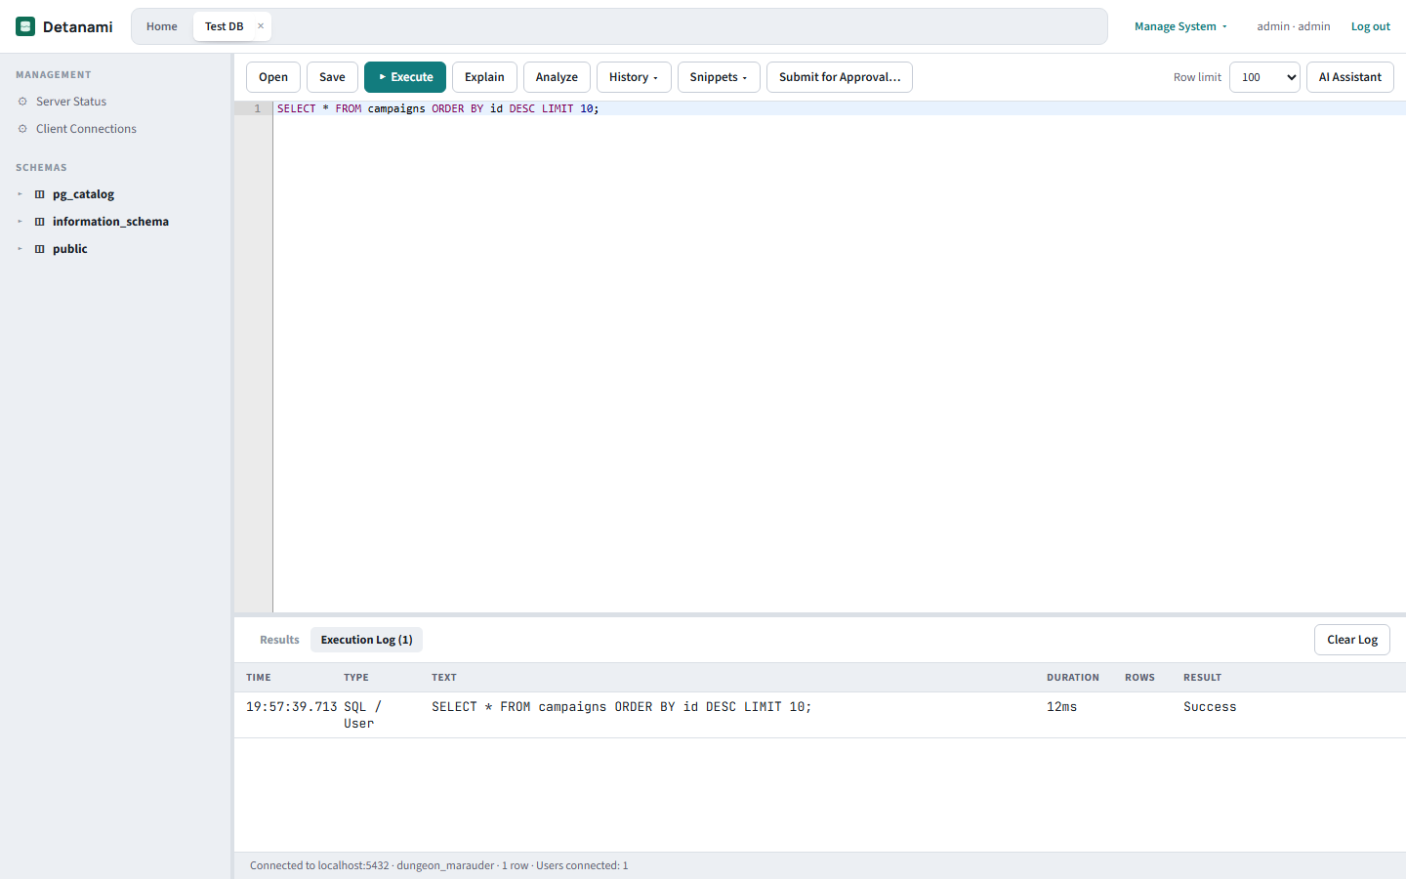1406x879 pixels.
Task: Click the Server Status gear icon
Action: [22, 102]
